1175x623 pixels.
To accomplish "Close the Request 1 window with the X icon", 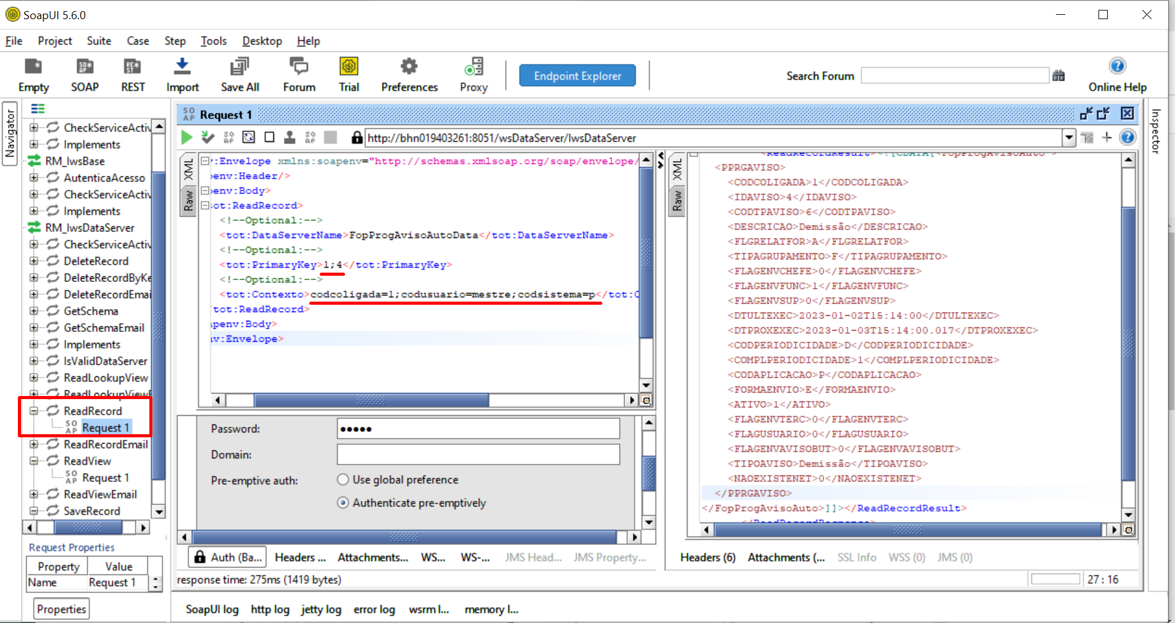I will tap(1127, 113).
